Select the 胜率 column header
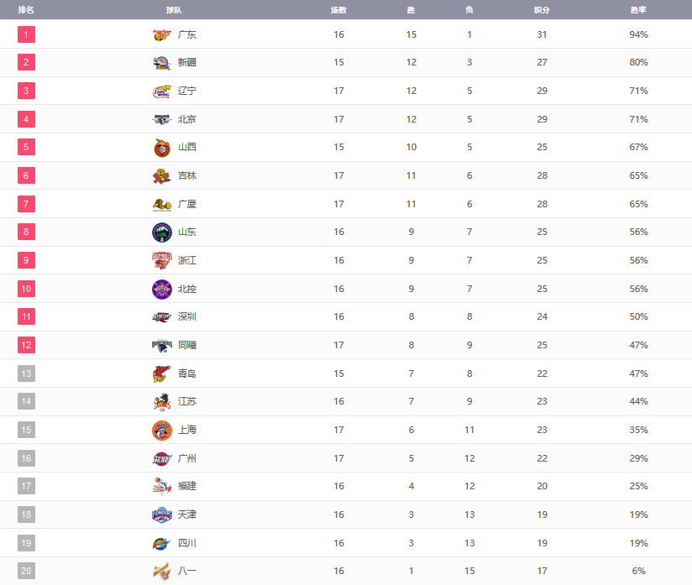The image size is (692, 585). coord(638,10)
